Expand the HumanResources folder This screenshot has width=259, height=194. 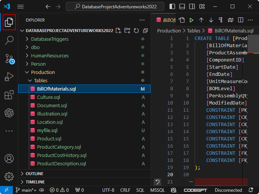tap(50, 55)
